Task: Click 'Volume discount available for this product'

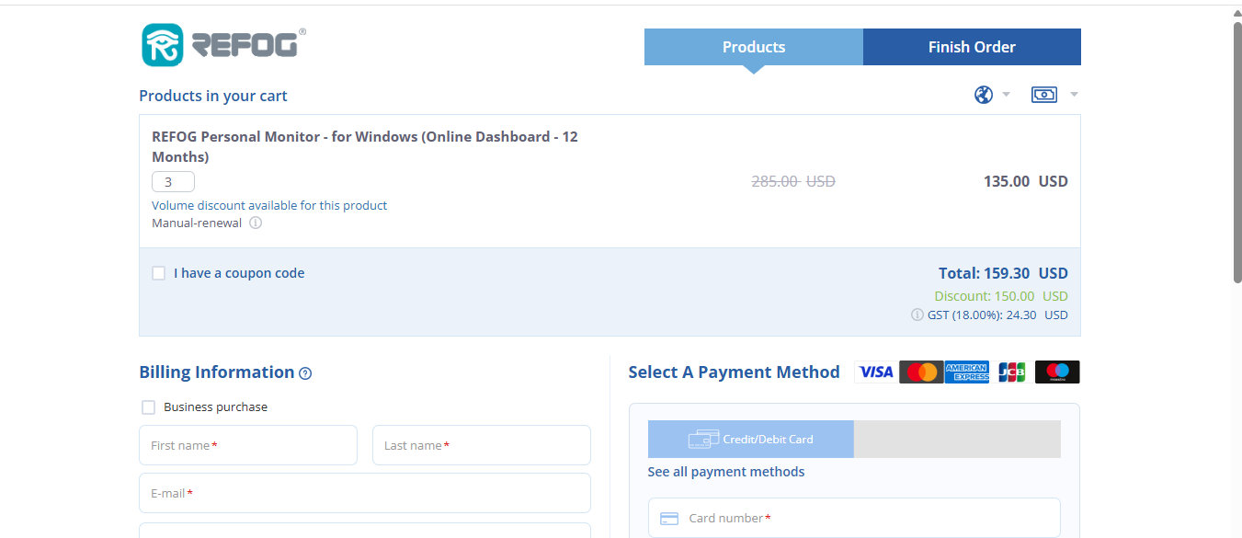Action: click(x=269, y=205)
